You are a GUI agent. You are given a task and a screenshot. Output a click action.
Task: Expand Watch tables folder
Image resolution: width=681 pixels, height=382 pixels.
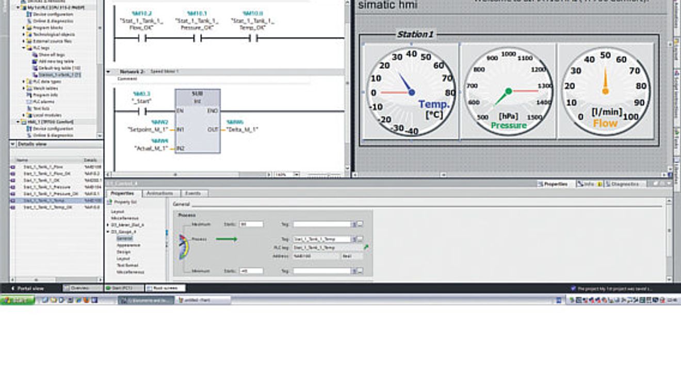[24, 88]
